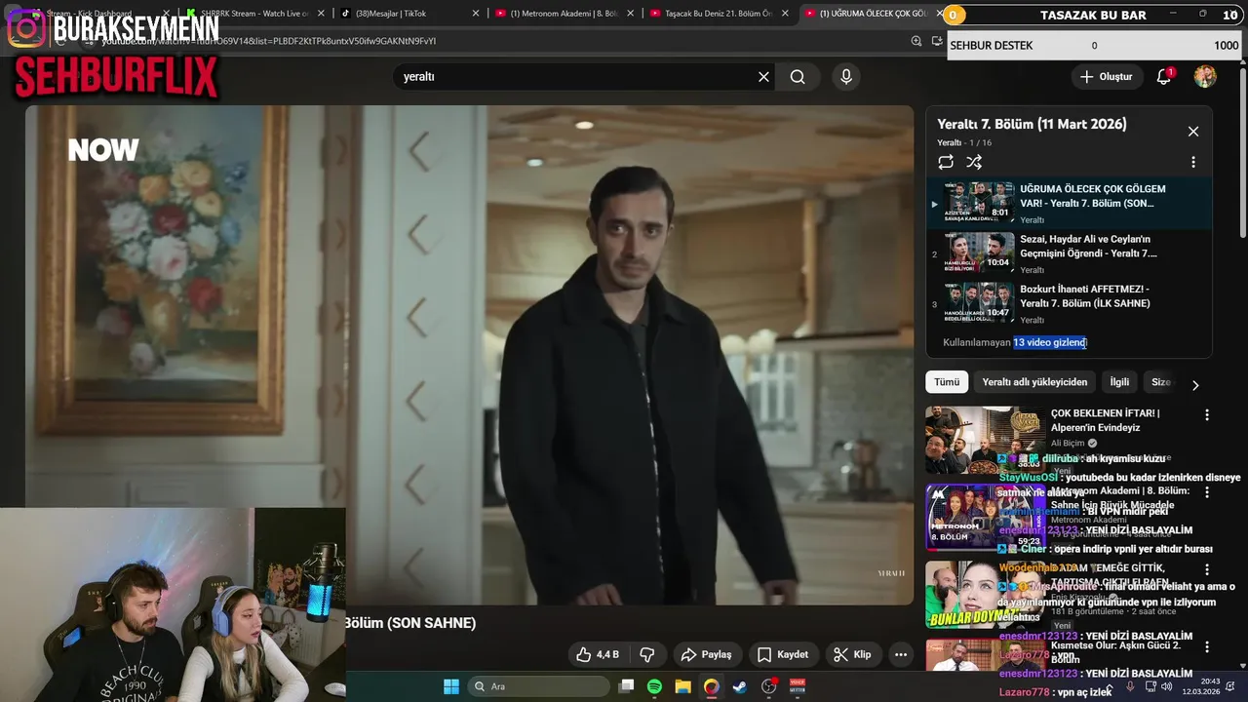Click the browser icon in taskbar
The width and height of the screenshot is (1248, 702).
[712, 686]
